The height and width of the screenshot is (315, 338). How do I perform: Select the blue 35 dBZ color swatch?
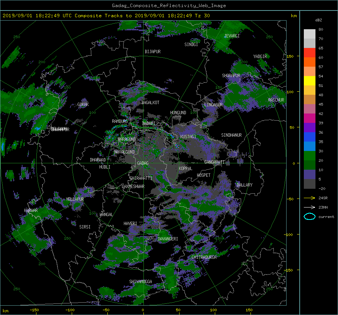coord(309,137)
